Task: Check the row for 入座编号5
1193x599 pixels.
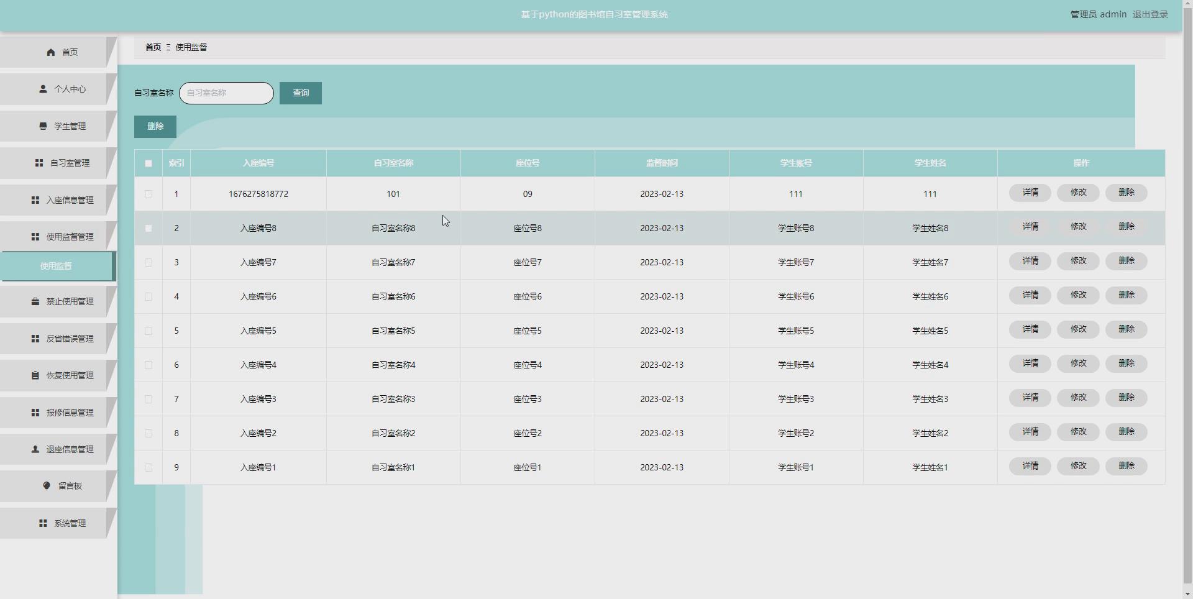Action: pyautogui.click(x=149, y=331)
